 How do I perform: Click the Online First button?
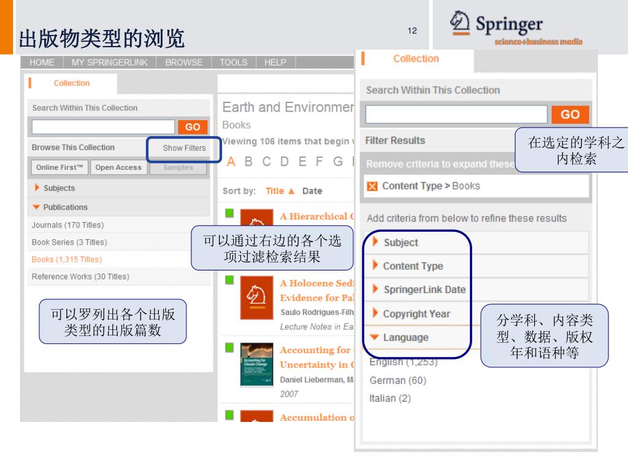[59, 167]
